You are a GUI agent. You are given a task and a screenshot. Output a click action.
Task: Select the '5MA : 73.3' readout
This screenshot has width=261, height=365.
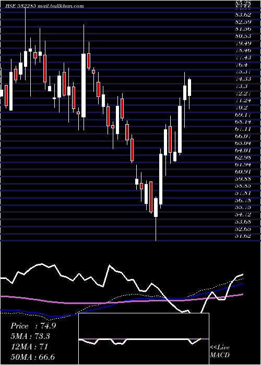coord(30,336)
